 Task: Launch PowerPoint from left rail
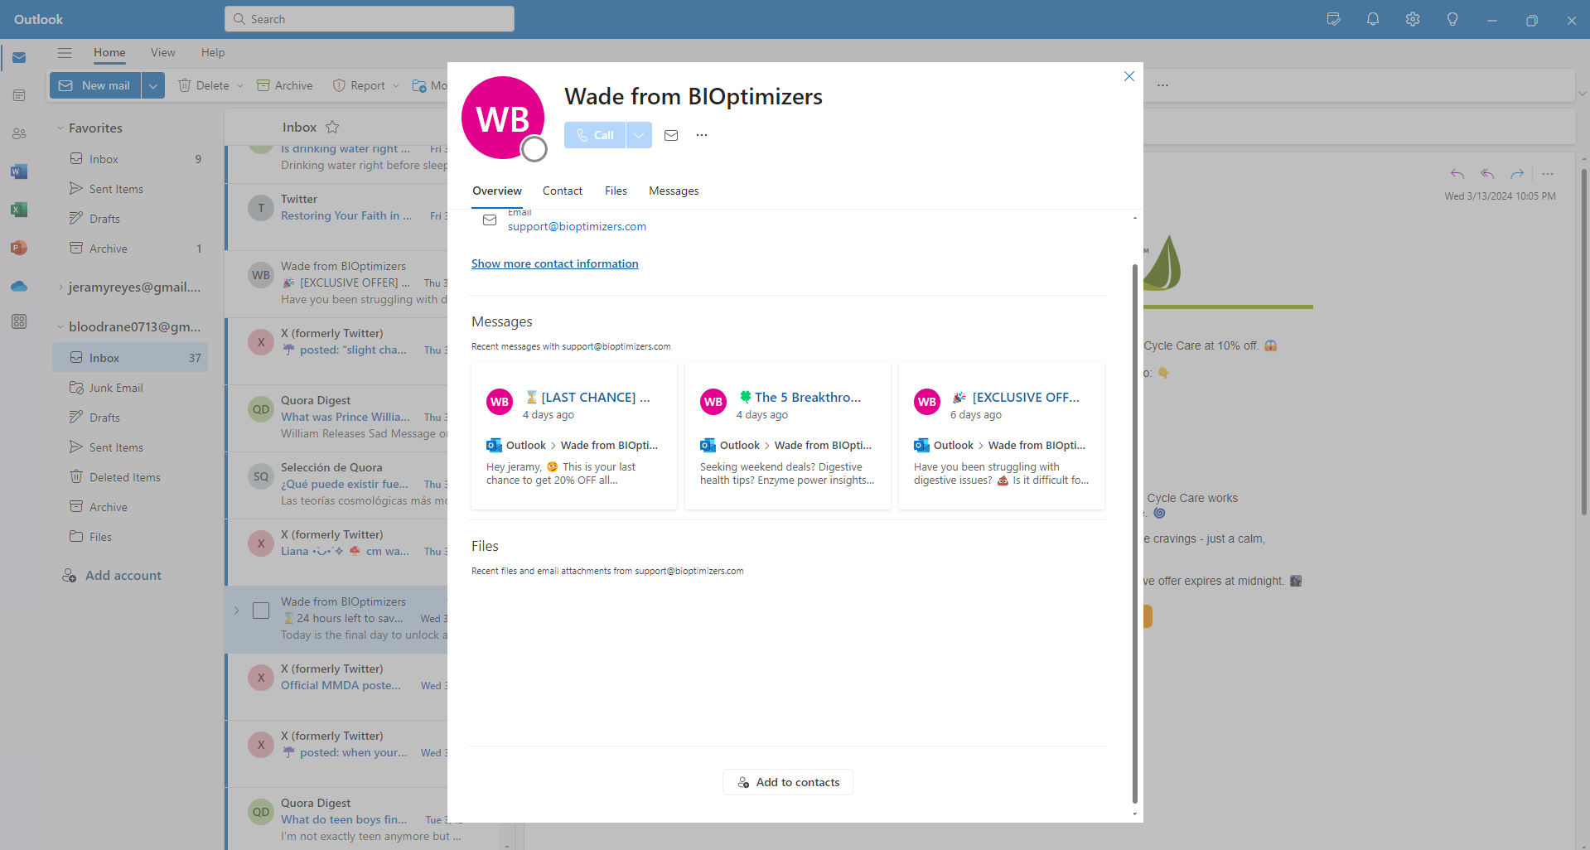click(x=19, y=248)
